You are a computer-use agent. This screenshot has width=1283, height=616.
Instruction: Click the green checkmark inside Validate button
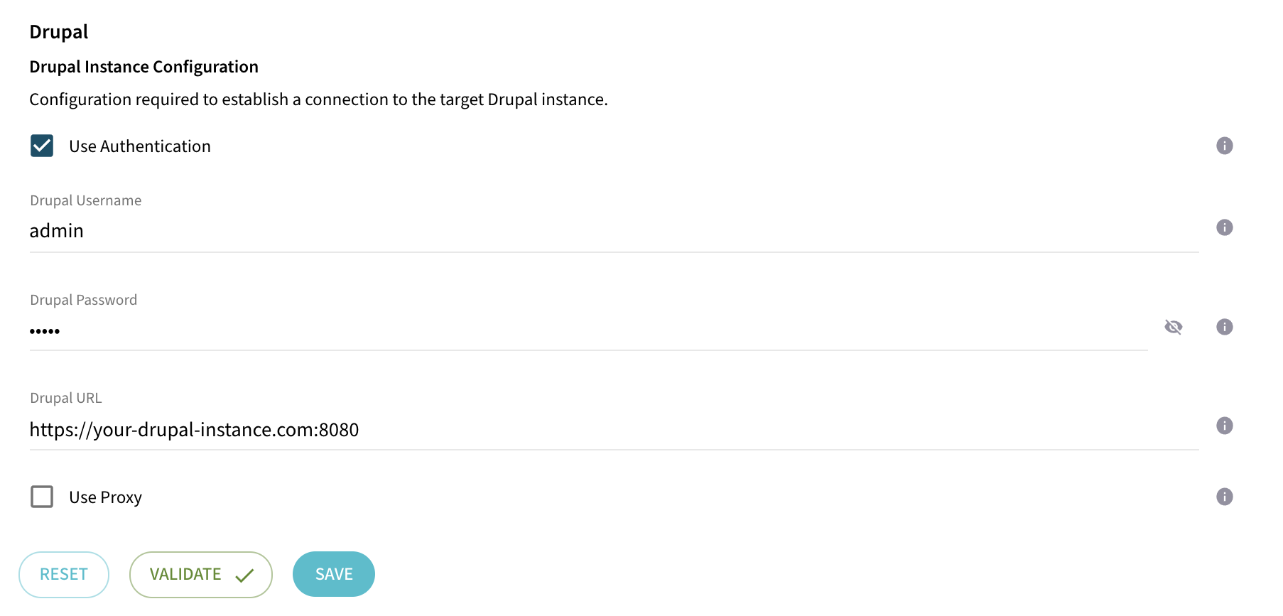pos(244,573)
